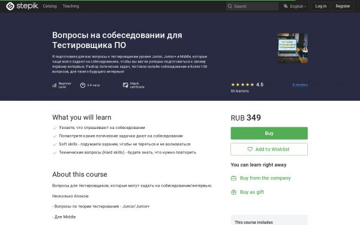Viewport: 360px width, 225px height.
Task: Click the Stepik logo icon
Action: (10, 6)
